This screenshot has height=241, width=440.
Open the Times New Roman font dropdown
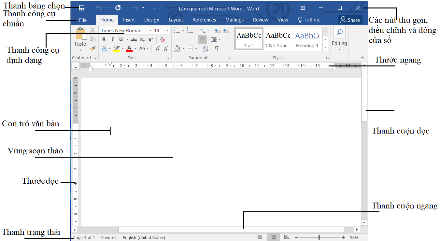[x=150, y=30]
